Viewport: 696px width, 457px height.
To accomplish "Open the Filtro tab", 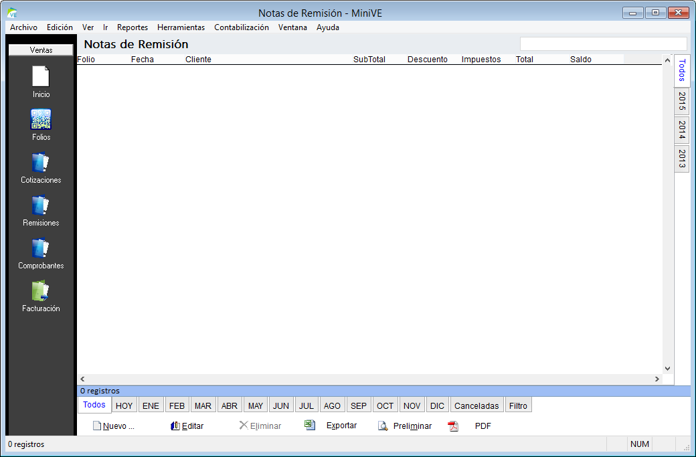I will [x=518, y=405].
